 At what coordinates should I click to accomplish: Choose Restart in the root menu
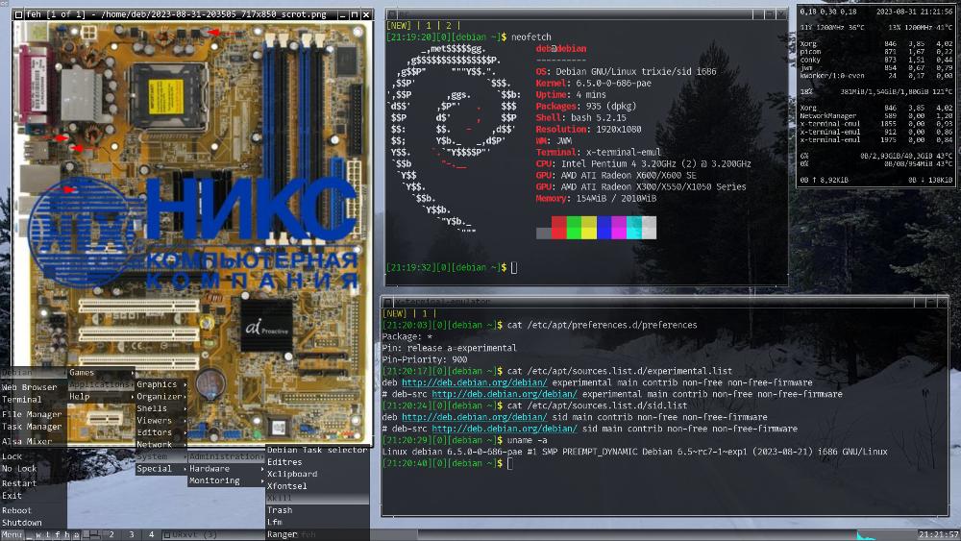click(34, 483)
